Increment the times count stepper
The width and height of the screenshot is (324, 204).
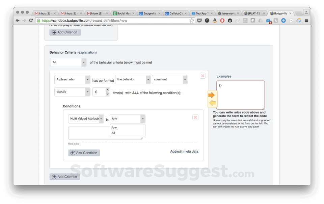click(107, 90)
